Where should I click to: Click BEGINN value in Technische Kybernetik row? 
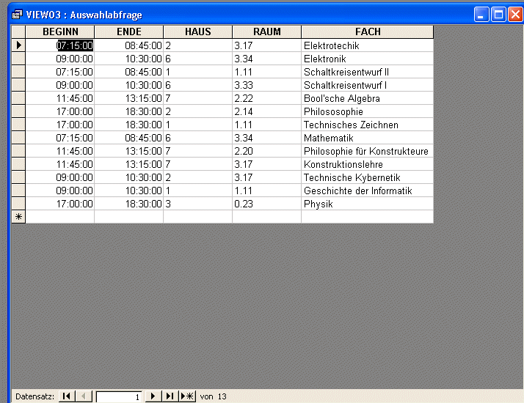tap(60, 177)
